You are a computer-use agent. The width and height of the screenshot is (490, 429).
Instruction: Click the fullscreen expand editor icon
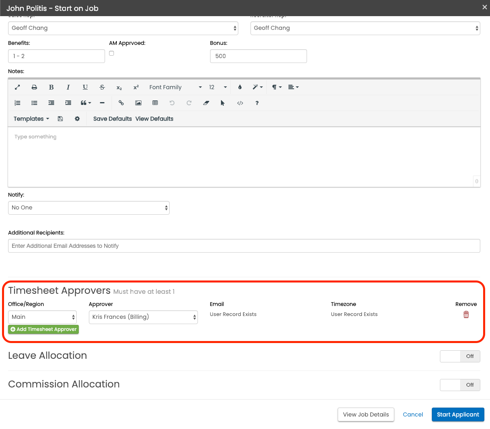tap(17, 87)
